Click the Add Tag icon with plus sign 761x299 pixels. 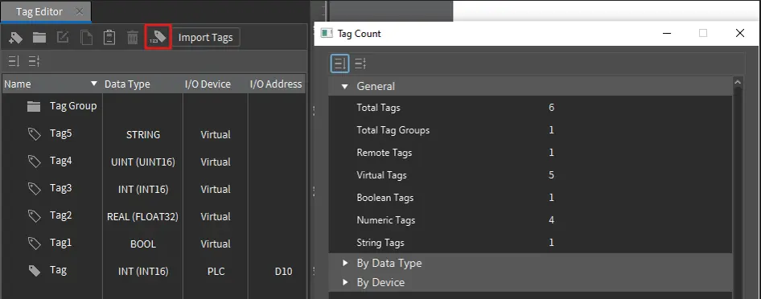tap(16, 38)
